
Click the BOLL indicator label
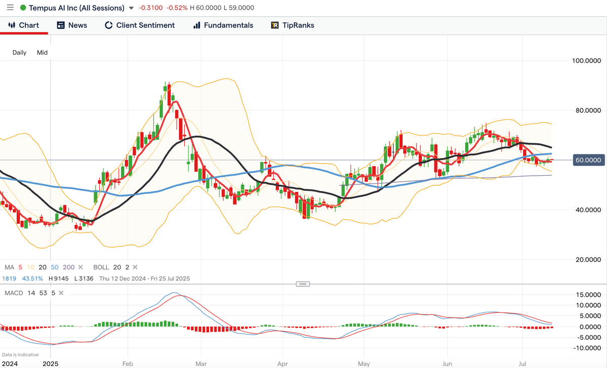[101, 267]
